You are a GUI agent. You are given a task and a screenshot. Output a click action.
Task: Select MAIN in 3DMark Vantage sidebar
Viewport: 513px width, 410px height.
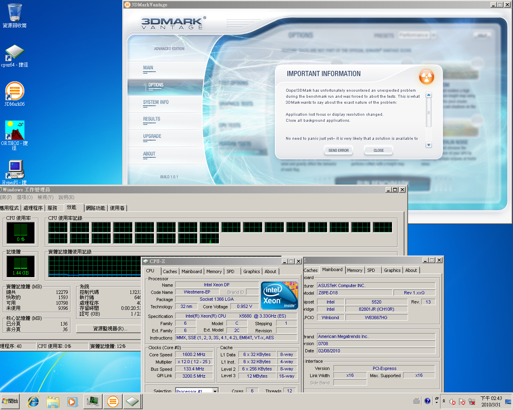(x=148, y=68)
